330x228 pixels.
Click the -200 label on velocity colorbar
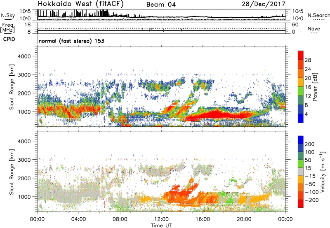(311, 200)
